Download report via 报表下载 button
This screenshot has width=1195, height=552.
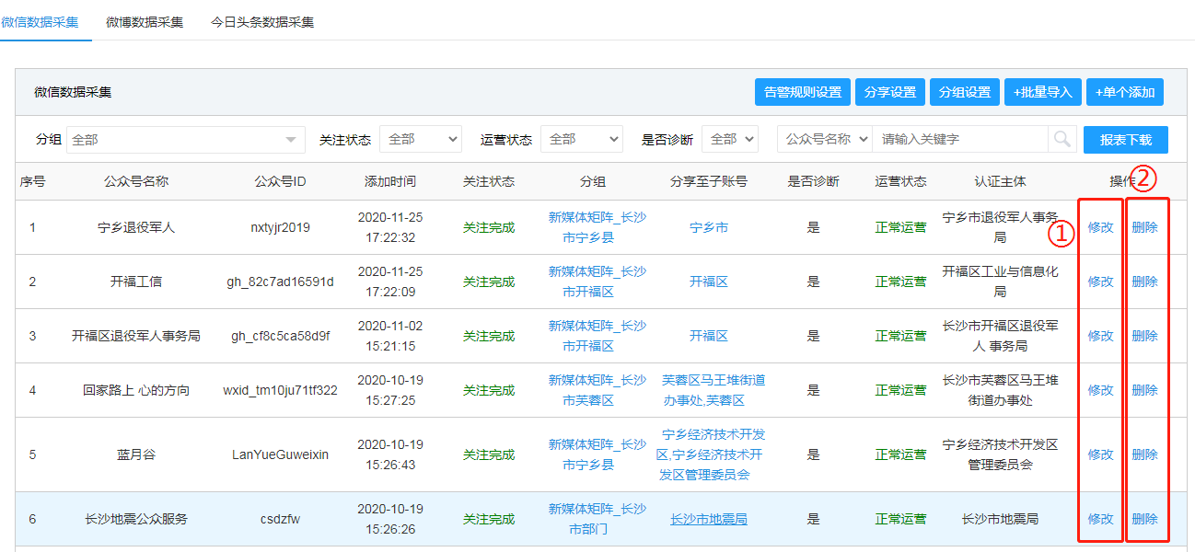(x=1125, y=140)
